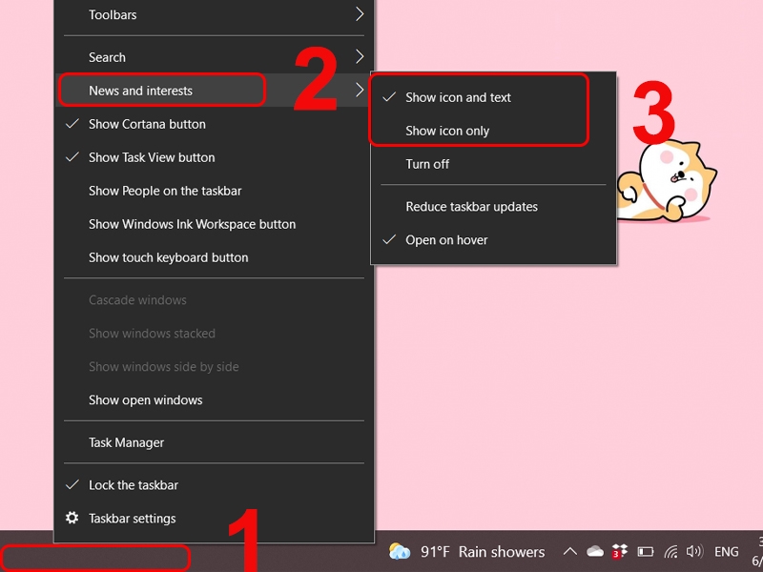The height and width of the screenshot is (572, 763).
Task: Open the Dropbox tray icon
Action: pyautogui.click(x=619, y=552)
